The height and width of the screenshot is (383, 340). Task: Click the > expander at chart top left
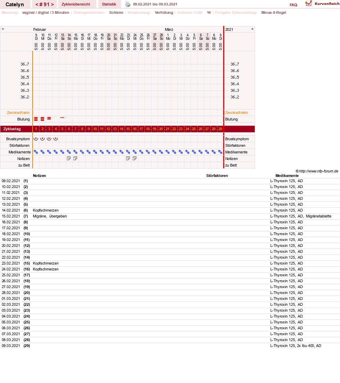pyautogui.click(x=3, y=29)
